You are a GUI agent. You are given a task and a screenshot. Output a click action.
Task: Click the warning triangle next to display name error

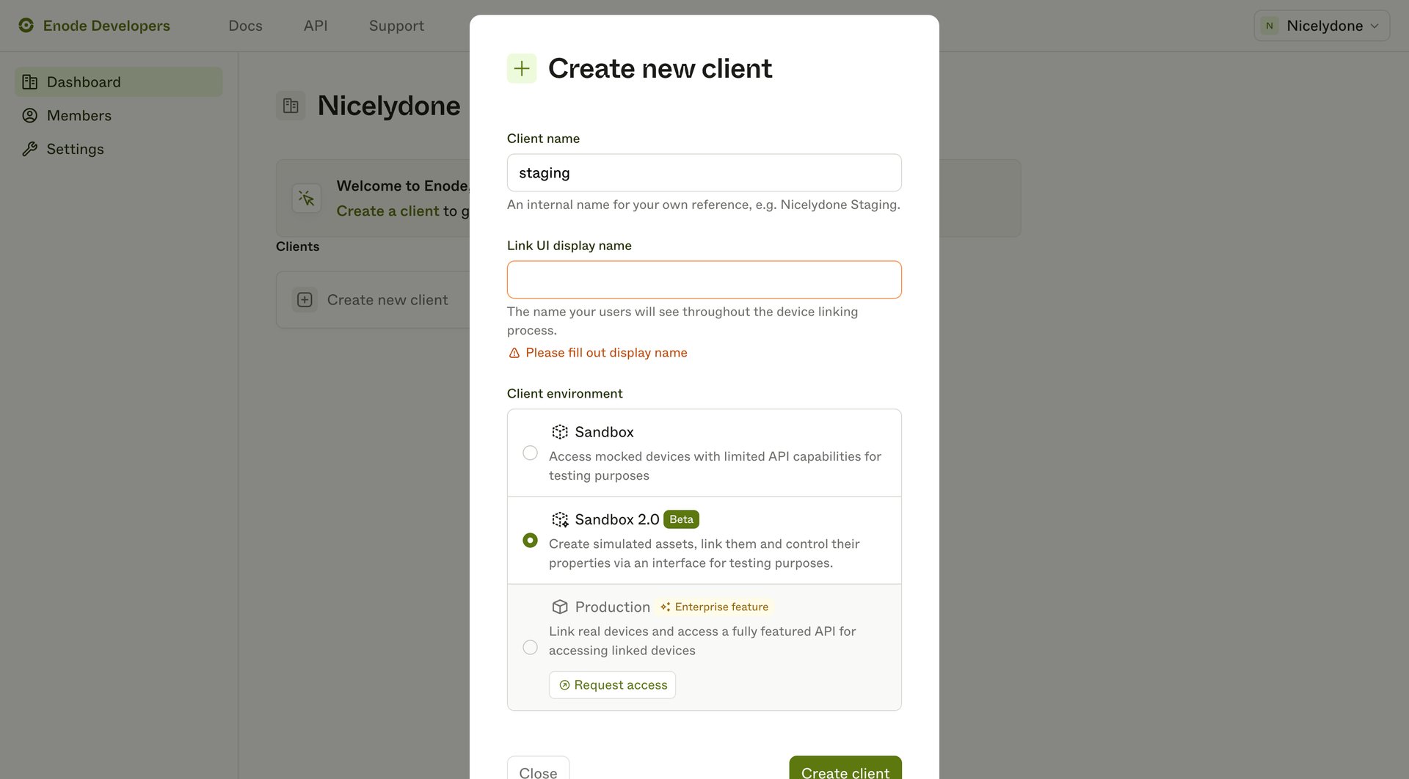(x=514, y=353)
